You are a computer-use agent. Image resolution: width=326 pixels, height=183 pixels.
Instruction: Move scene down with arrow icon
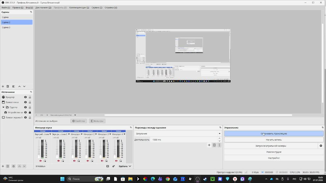click(x=24, y=86)
